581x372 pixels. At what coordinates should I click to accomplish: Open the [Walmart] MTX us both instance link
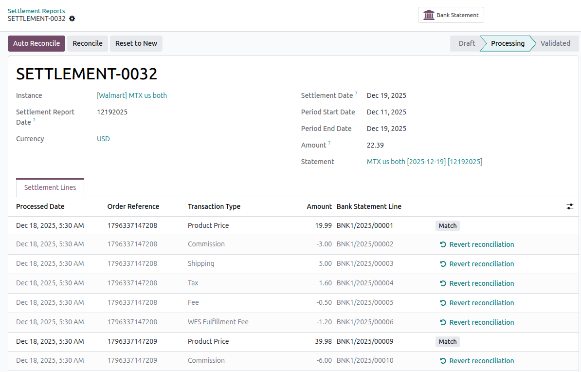132,95
